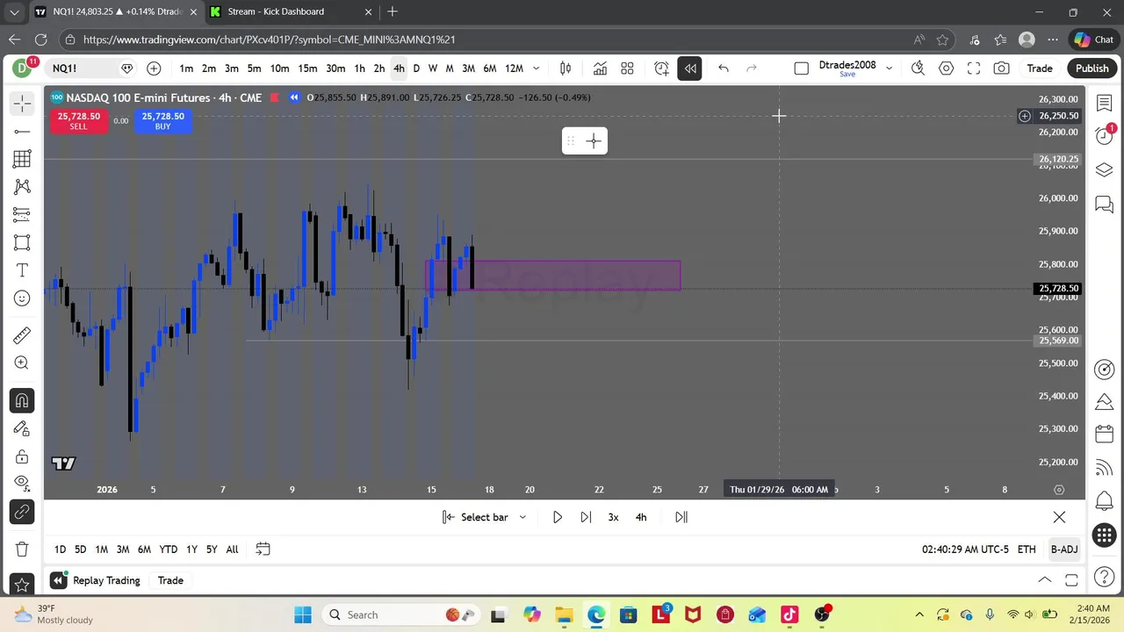Open the patterns drawing tools

(x=22, y=187)
